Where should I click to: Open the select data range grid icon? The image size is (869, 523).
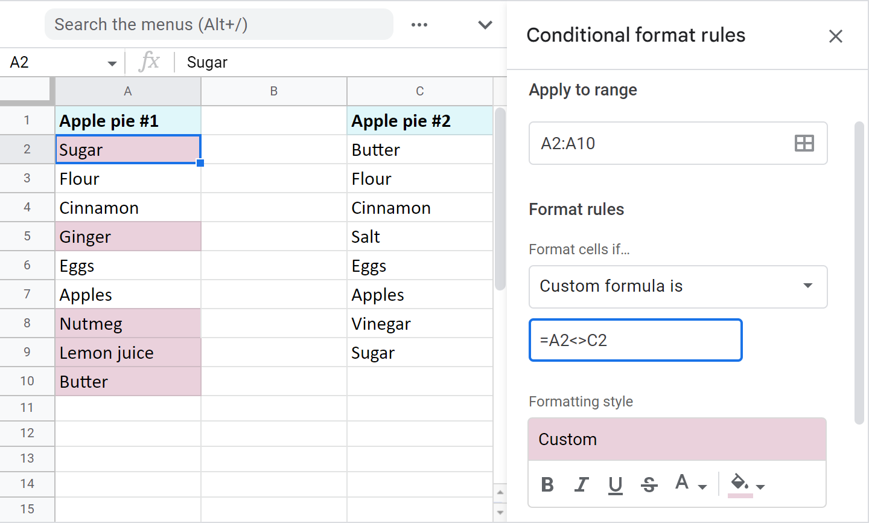(805, 143)
